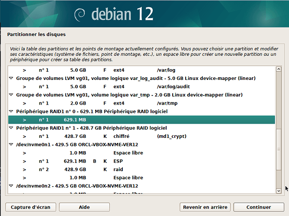The width and height of the screenshot is (289, 216).
Task: Click the partition list vertical scrollbar thumb
Action: (279, 149)
